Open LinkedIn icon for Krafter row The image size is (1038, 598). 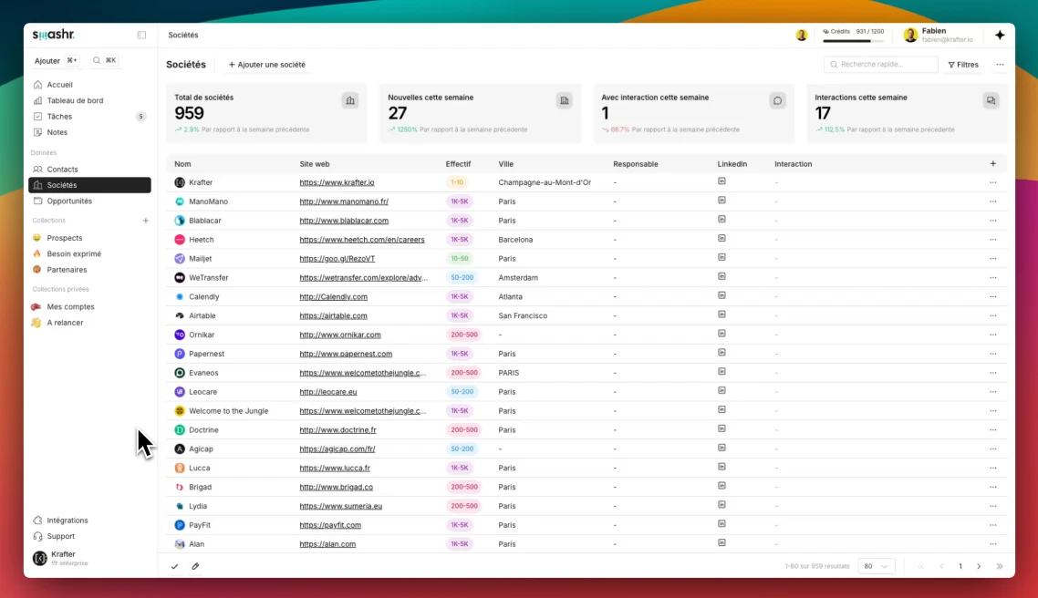pos(721,181)
